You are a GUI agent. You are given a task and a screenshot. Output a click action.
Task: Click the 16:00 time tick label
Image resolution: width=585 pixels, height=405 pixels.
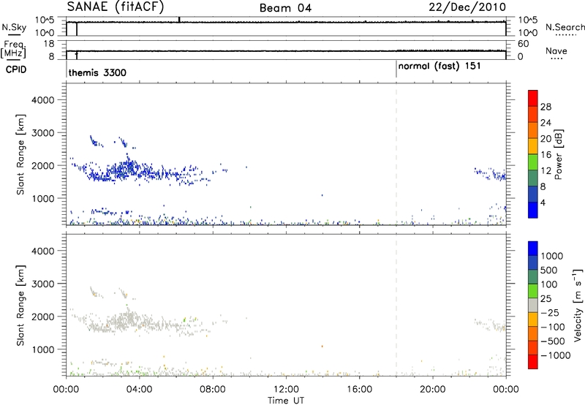(359, 390)
